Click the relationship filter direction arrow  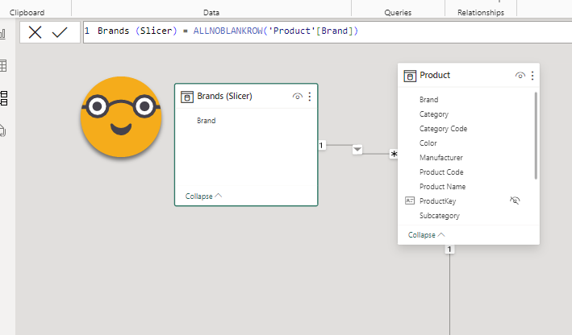(357, 150)
